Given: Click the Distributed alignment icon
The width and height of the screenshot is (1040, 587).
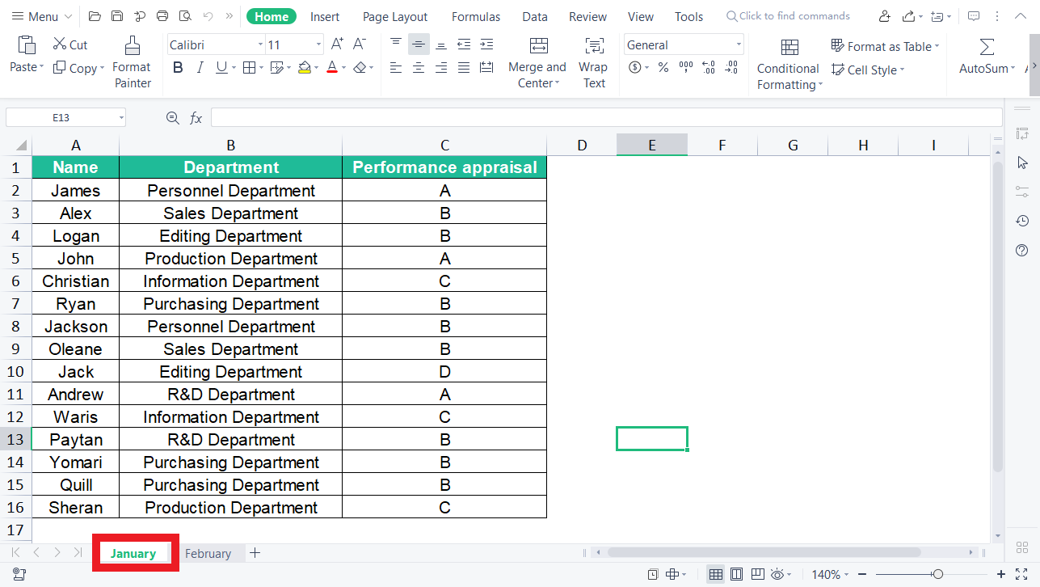Looking at the screenshot, I should click(486, 68).
